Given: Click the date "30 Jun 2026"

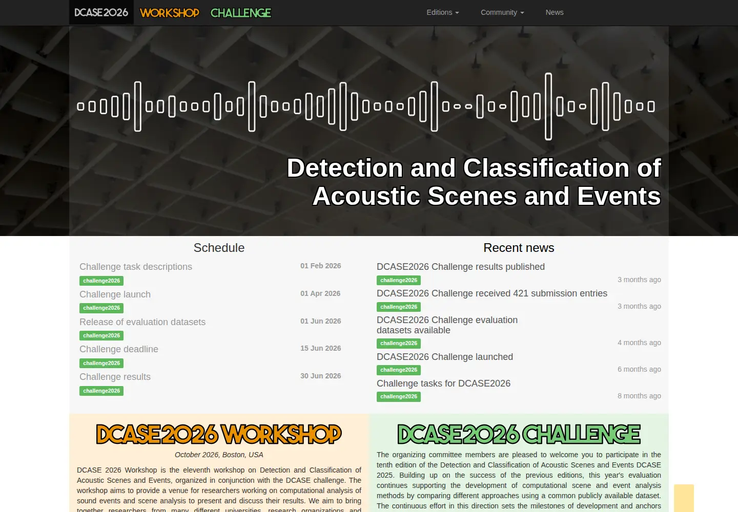Looking at the screenshot, I should [321, 376].
